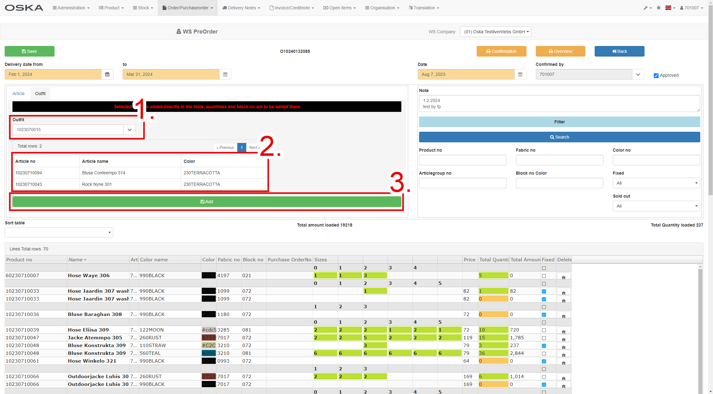This screenshot has width=713, height=394.
Task: Open the Sort table dropdown
Action: coord(59,232)
